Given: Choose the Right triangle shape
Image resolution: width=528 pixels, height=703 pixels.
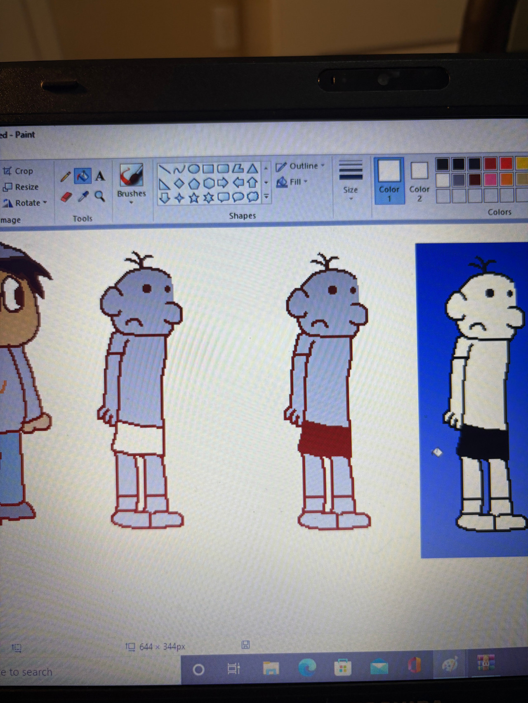Looking at the screenshot, I should (x=164, y=184).
